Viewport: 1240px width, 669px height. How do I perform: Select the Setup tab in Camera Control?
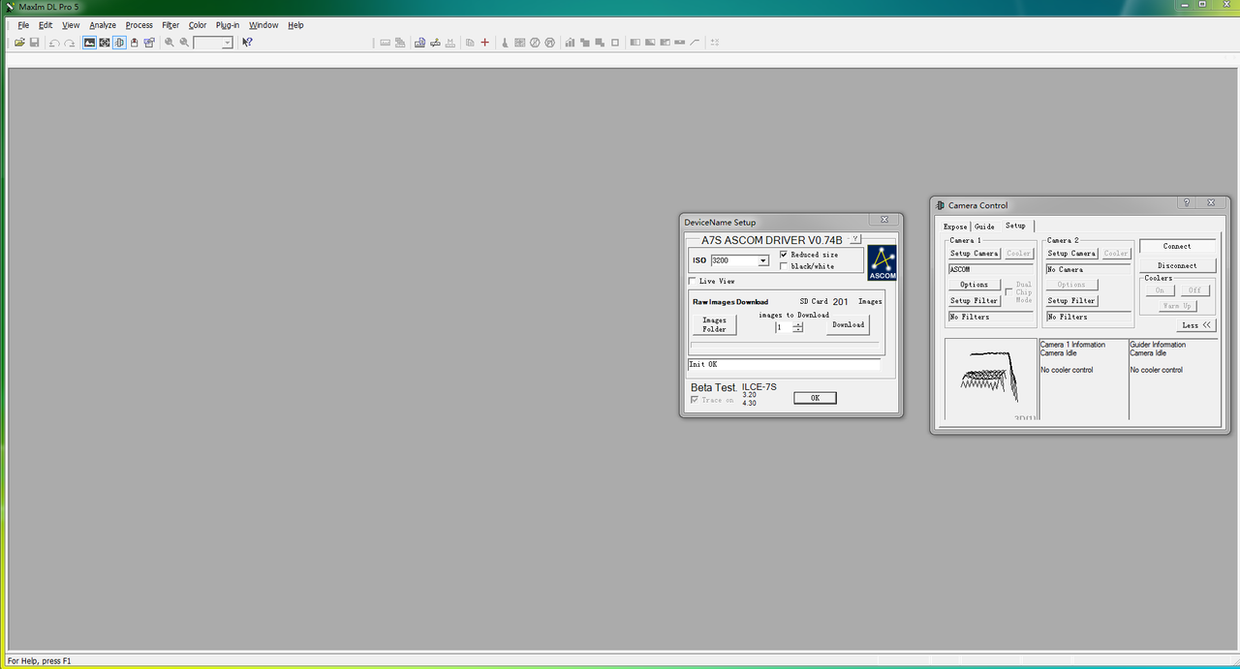point(1015,226)
